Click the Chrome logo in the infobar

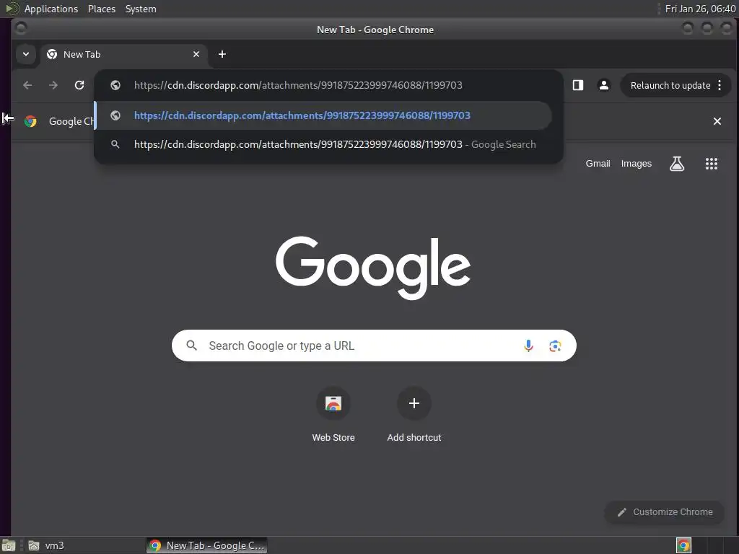click(x=30, y=121)
